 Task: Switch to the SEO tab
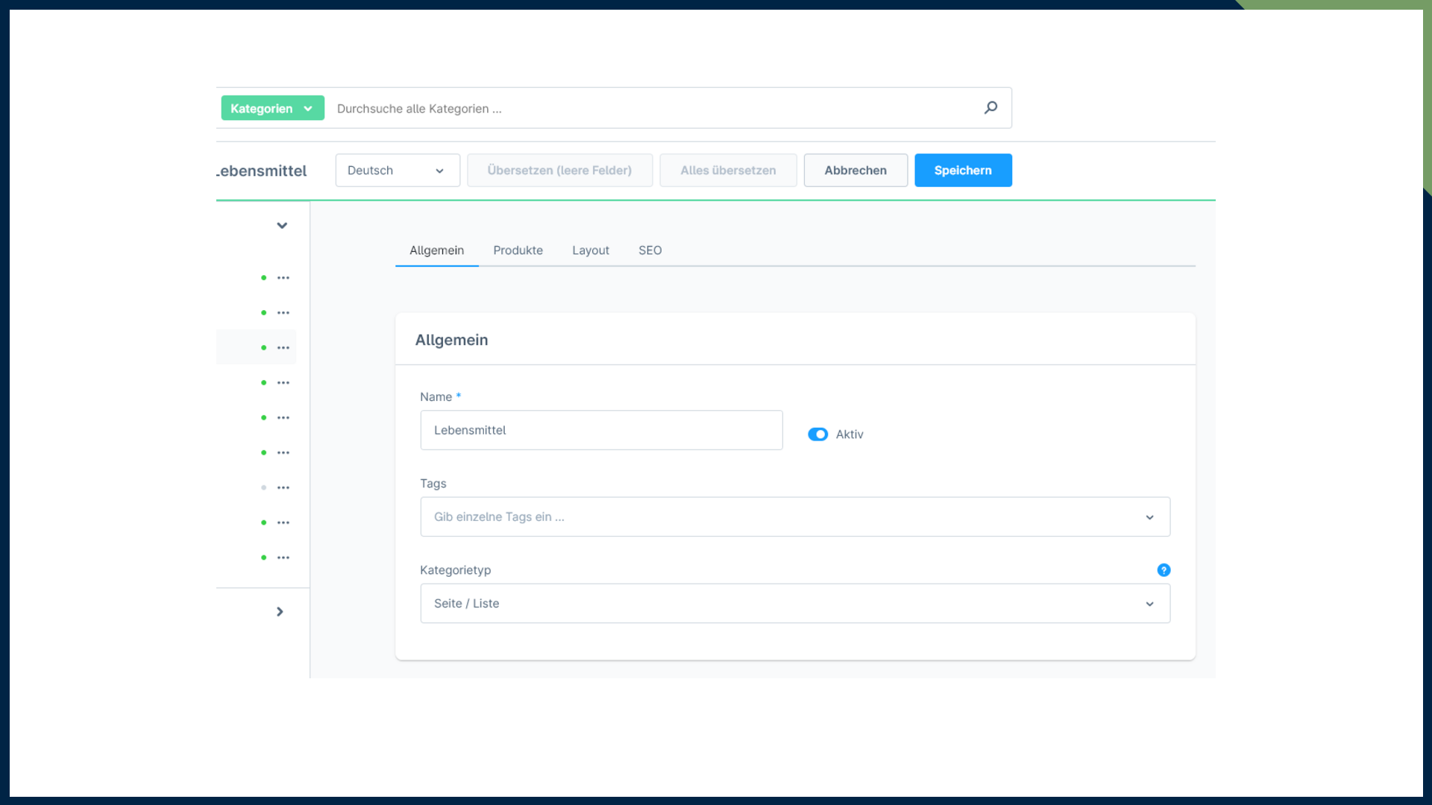(x=650, y=250)
